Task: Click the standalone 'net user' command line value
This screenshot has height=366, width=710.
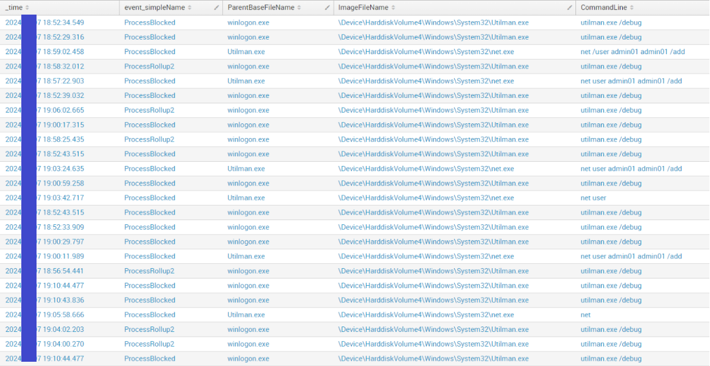Action: click(x=593, y=198)
